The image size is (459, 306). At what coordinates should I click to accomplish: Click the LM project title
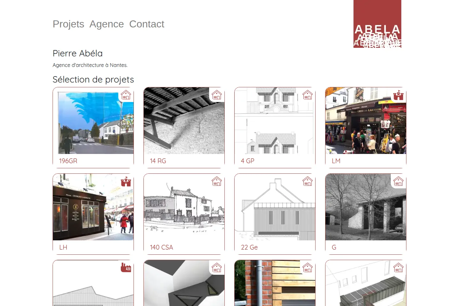point(336,161)
